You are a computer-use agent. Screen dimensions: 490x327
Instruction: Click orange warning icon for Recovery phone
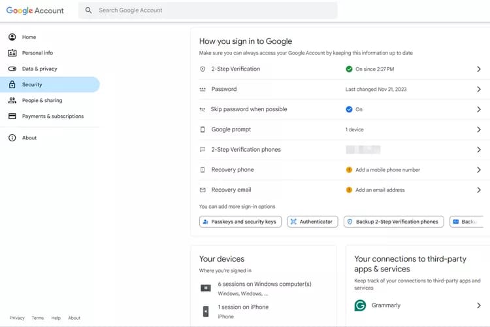(x=349, y=169)
